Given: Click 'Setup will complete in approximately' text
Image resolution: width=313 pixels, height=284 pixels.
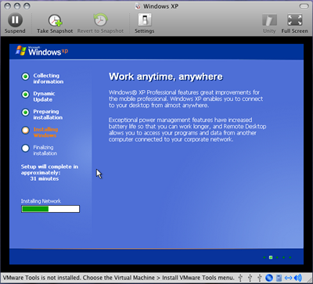Looking at the screenshot, I should point(49,170).
